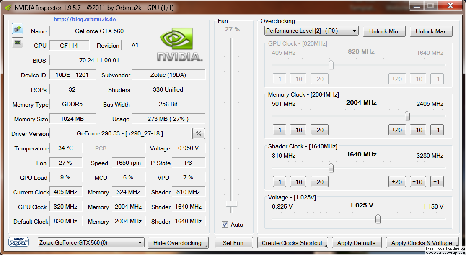
Task: Open the blog.orbmu2k.de link
Action: (x=85, y=20)
